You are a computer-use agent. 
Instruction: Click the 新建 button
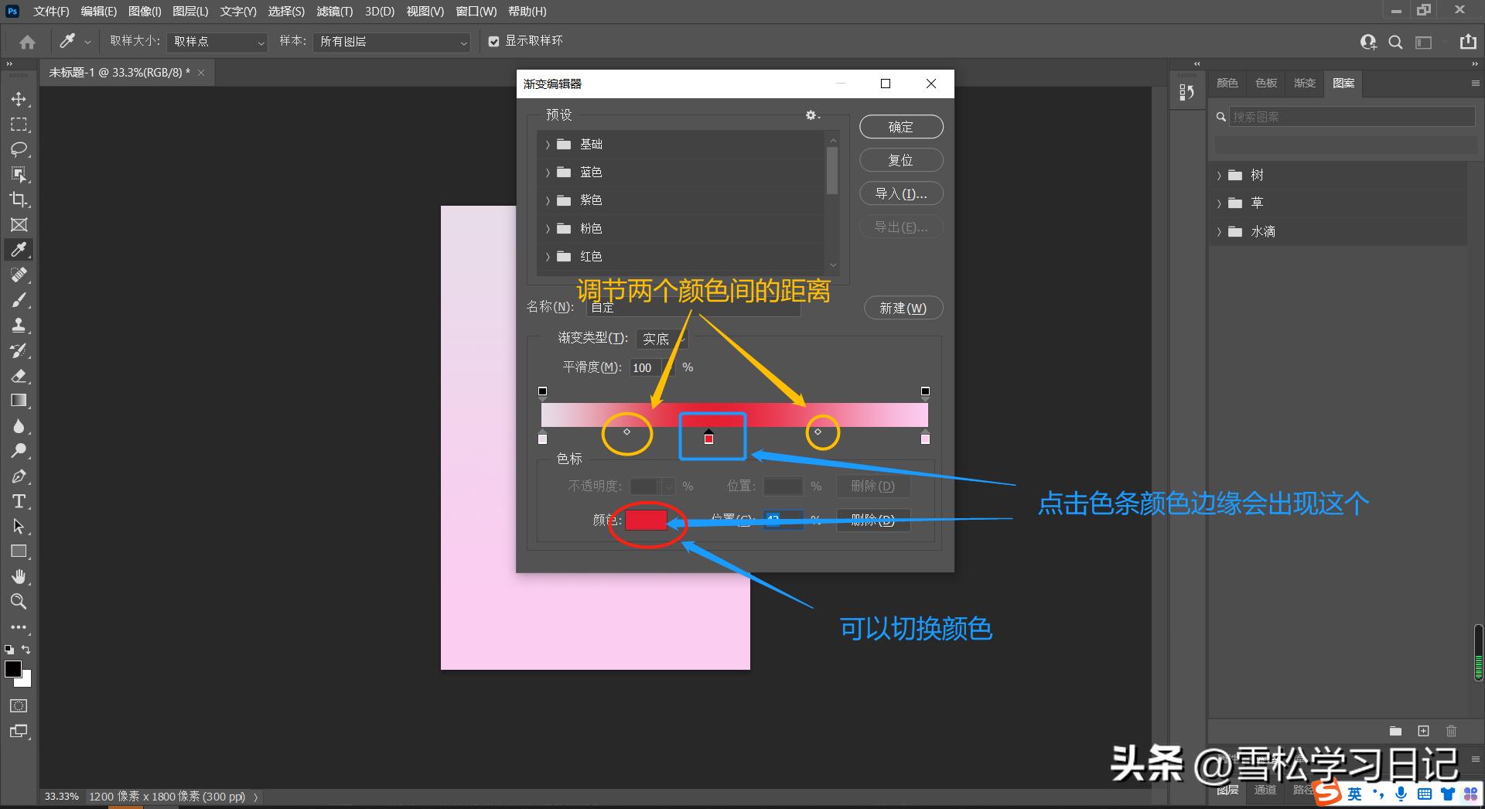click(903, 308)
